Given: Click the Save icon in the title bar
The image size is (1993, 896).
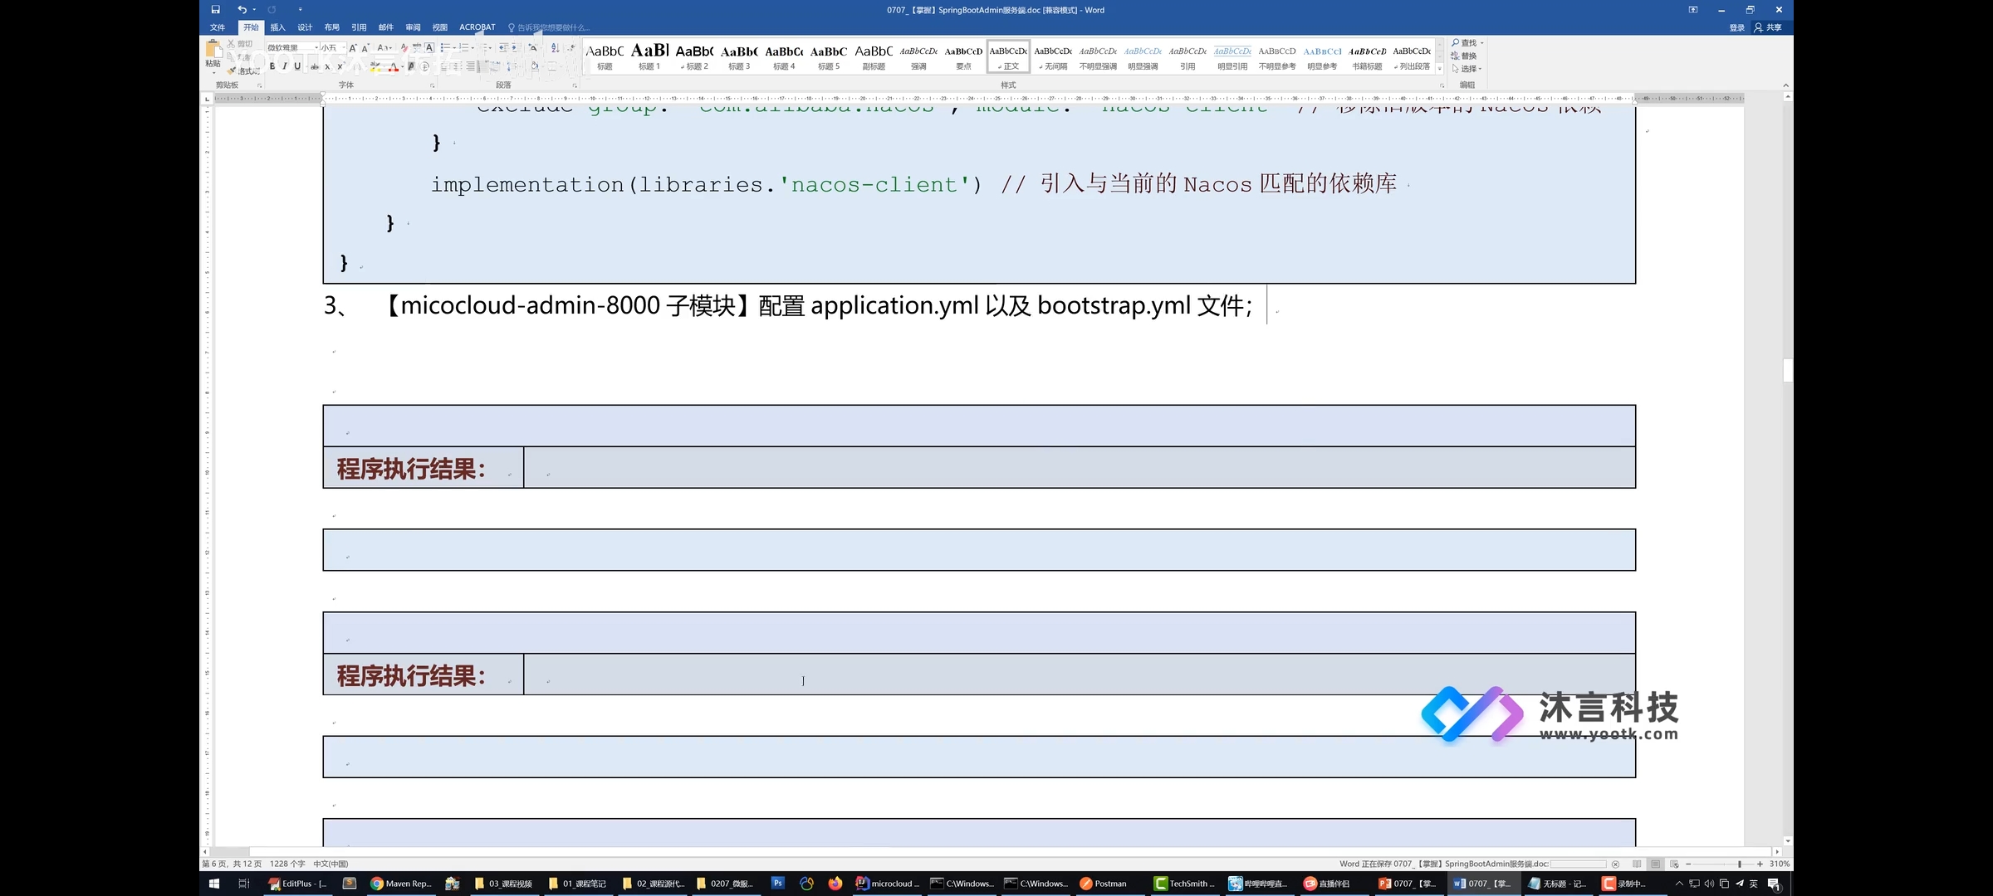Looking at the screenshot, I should (215, 10).
